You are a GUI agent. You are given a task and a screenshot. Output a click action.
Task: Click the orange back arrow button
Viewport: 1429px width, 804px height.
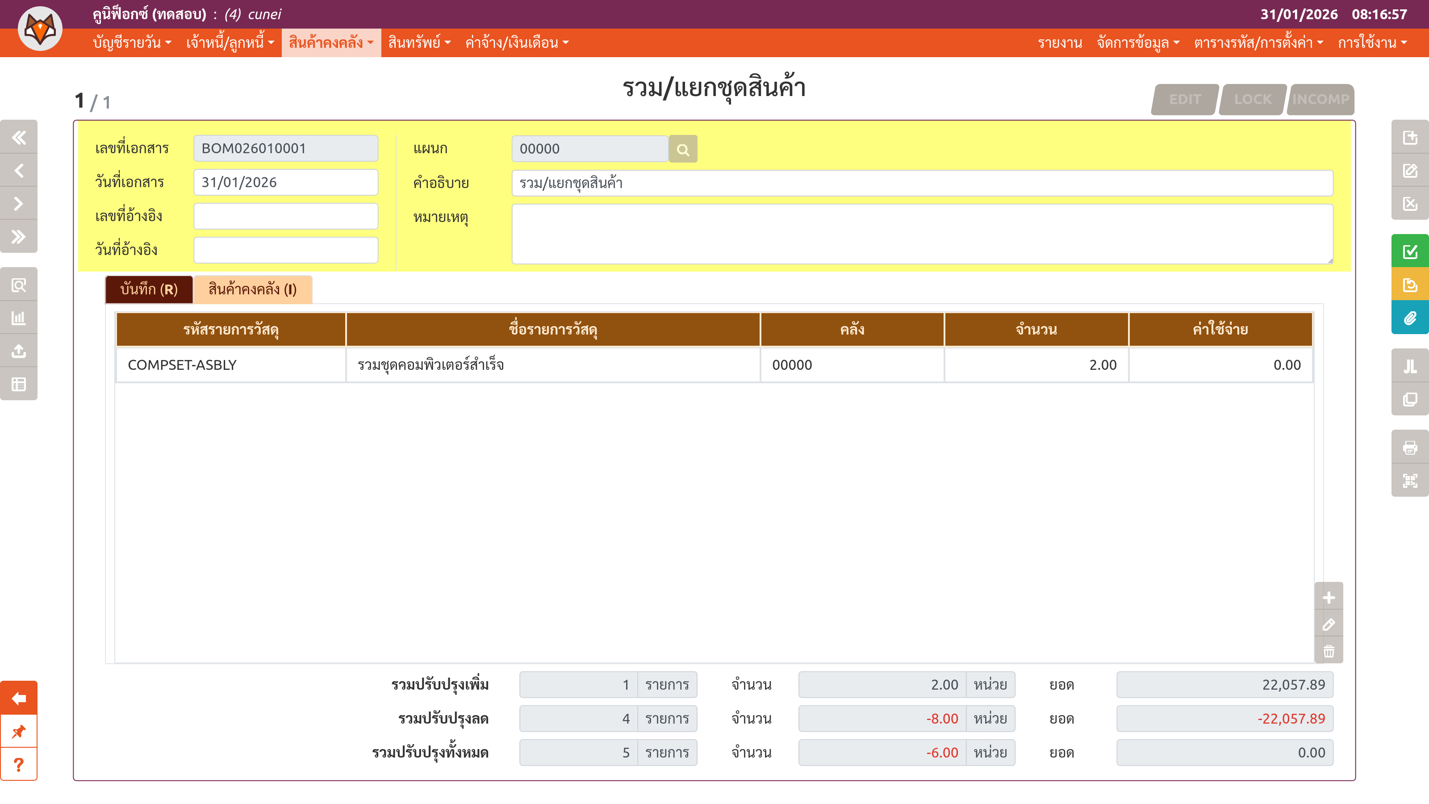(19, 698)
